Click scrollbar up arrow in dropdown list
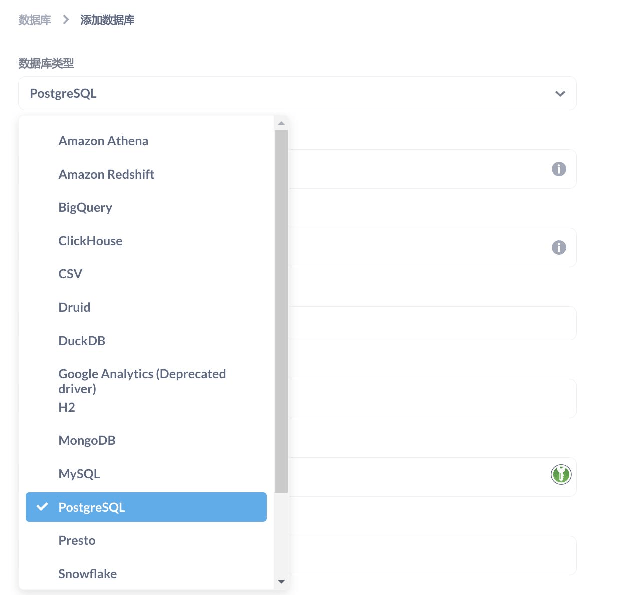 (281, 123)
